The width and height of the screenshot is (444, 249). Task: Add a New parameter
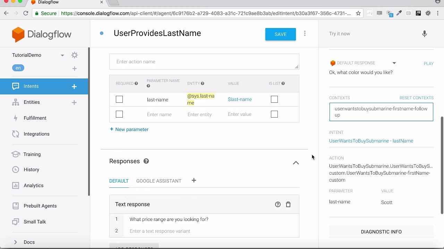[129, 129]
